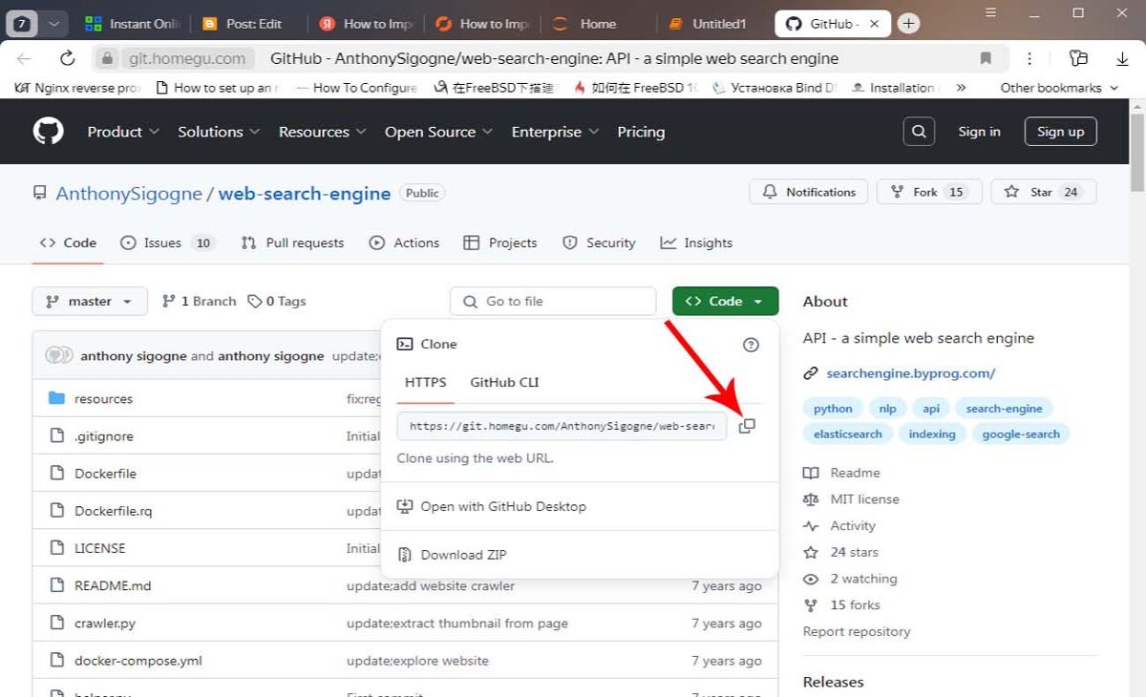Switch to the Untitled1 browser tab
This screenshot has height=697, width=1146.
709,24
